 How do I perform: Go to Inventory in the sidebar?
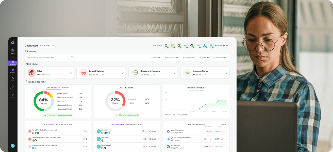click(13, 70)
